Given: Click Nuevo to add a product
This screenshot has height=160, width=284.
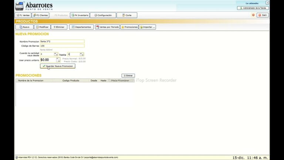Looking at the screenshot, I should [x=24, y=27].
